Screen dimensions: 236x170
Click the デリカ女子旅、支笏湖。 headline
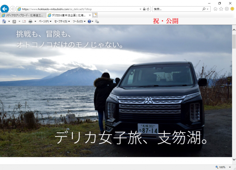pos(131,138)
